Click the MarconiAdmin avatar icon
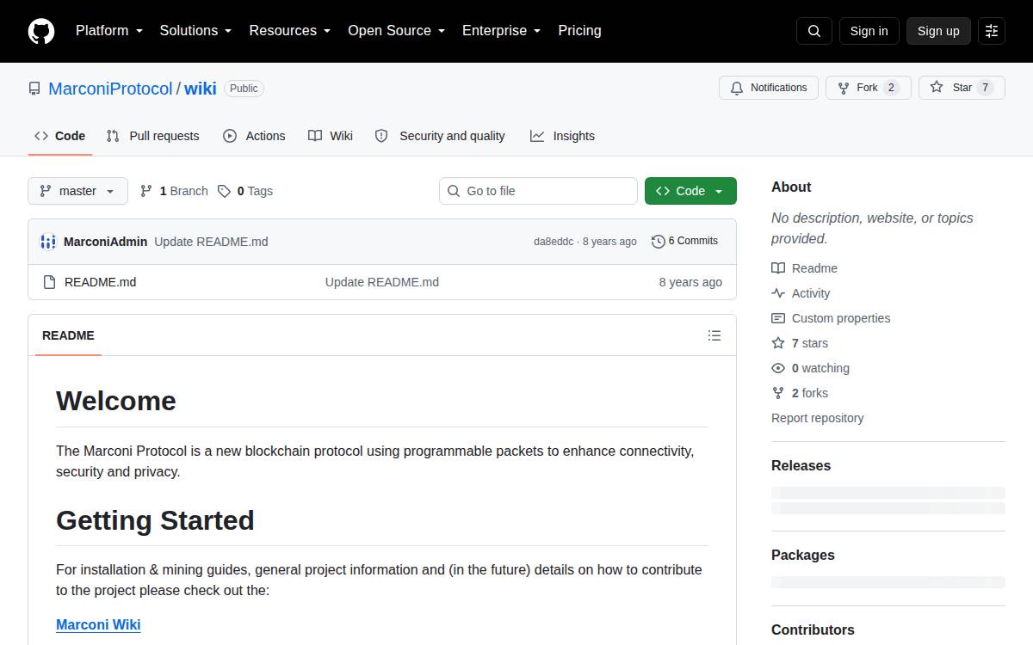Screen dimensions: 1033x645 pyautogui.click(x=48, y=242)
